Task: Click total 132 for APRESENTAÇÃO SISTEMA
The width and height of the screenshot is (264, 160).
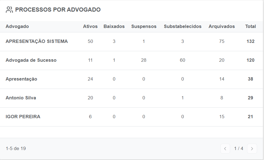Action: point(250,42)
